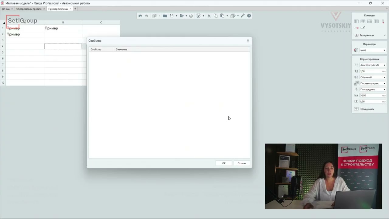Close the Пример таблицы tab with its x

coord(71,9)
